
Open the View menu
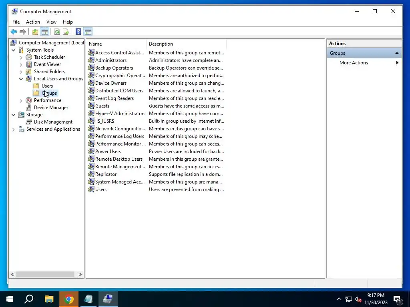[x=51, y=22]
